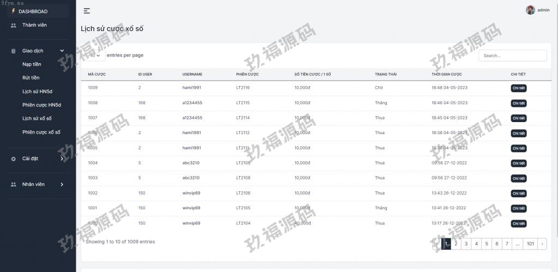Screen dimensions: 558x272
Task: Open Nạp tiền menu item
Action: [32, 64]
